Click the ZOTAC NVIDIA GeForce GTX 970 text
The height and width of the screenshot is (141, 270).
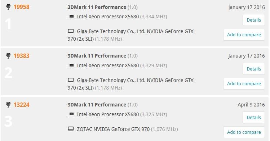pyautogui.click(x=113, y=129)
